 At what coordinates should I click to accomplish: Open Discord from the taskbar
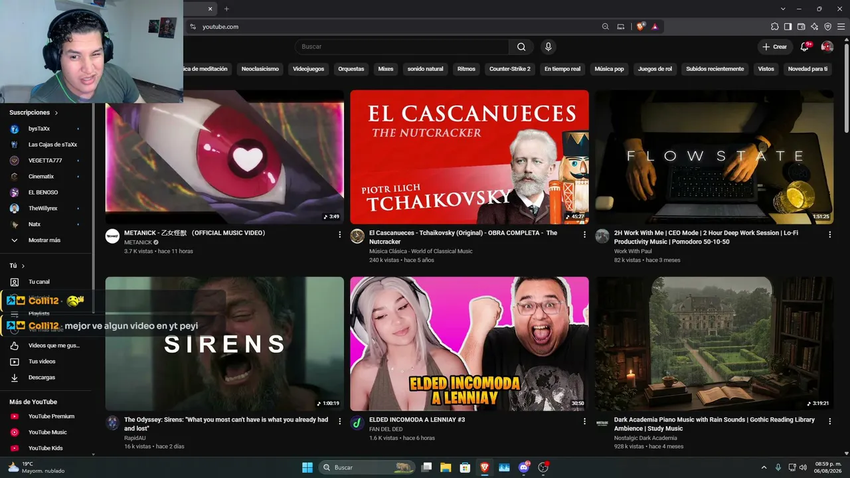point(524,467)
